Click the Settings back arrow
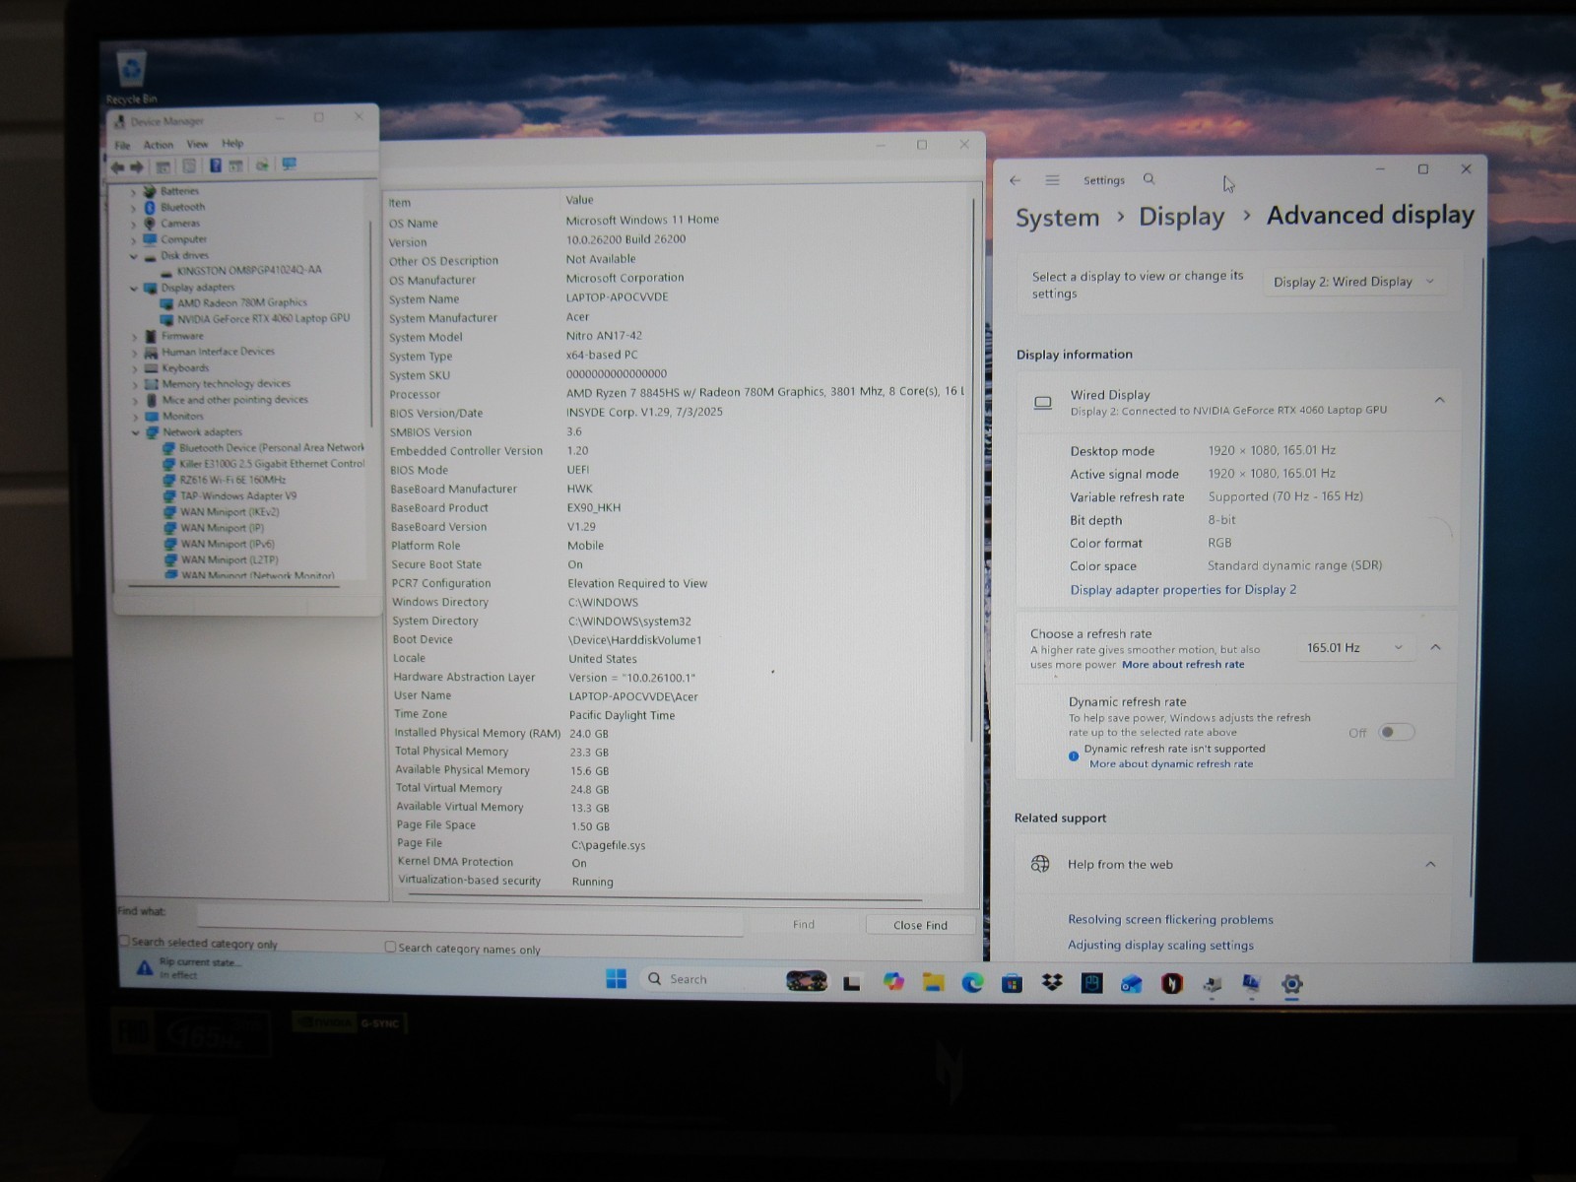Viewport: 1576px width, 1182px height. [1015, 180]
